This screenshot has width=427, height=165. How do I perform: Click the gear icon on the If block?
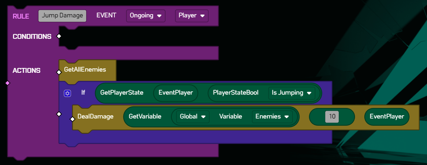(68, 93)
